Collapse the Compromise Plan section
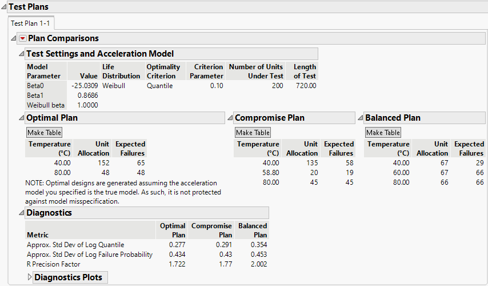 tap(230, 118)
